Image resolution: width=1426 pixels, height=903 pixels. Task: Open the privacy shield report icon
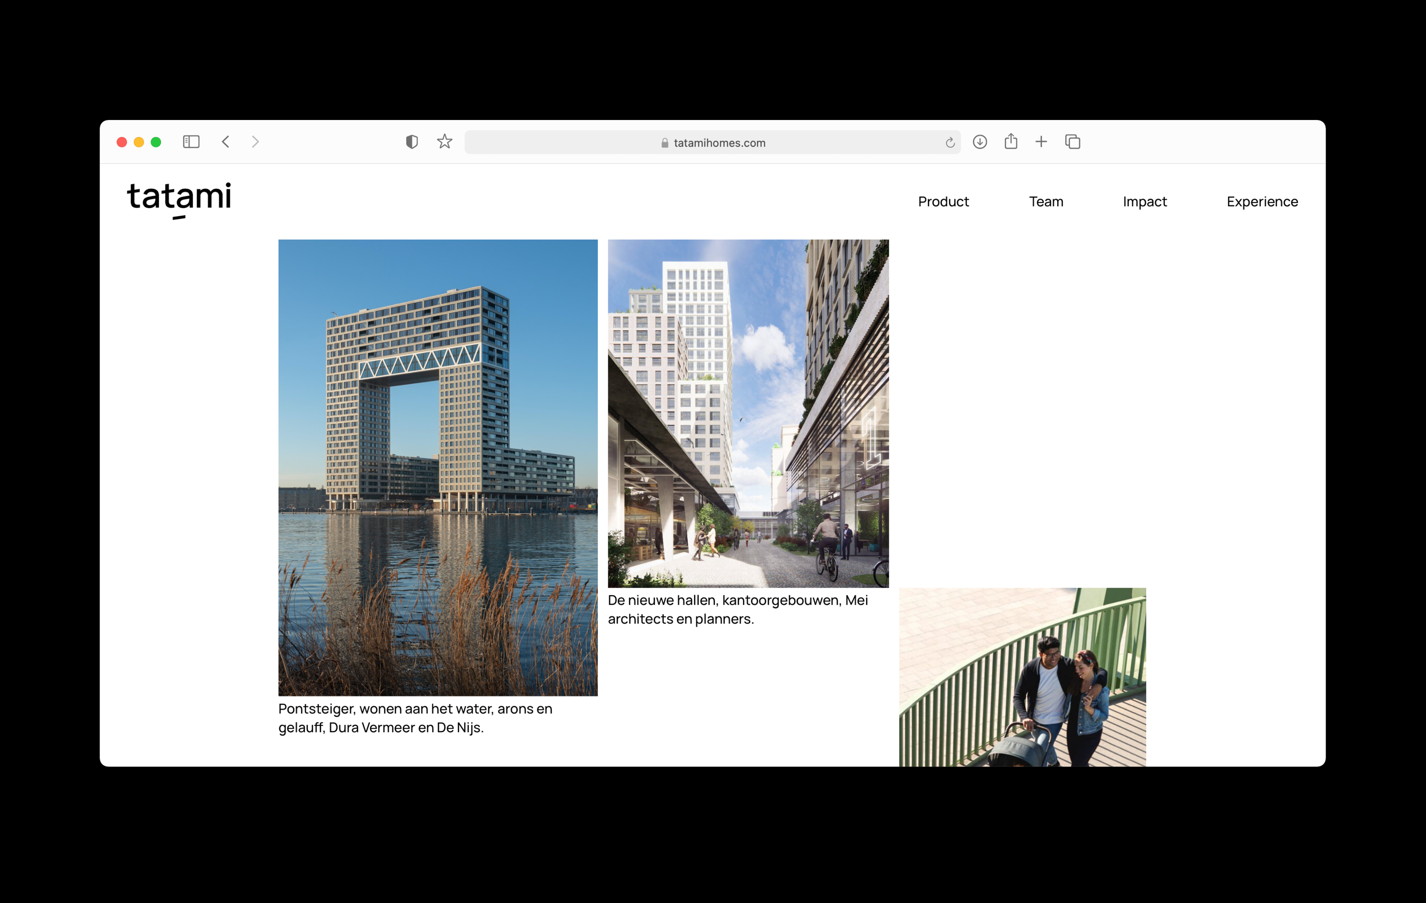tap(412, 142)
